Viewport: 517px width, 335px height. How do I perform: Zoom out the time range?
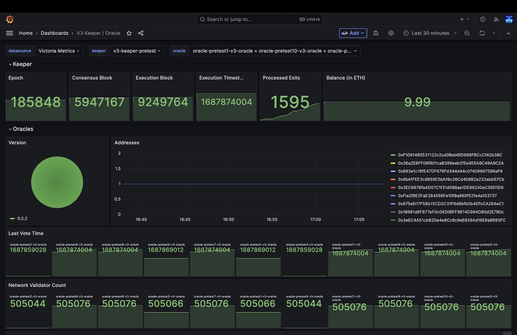[x=467, y=33]
